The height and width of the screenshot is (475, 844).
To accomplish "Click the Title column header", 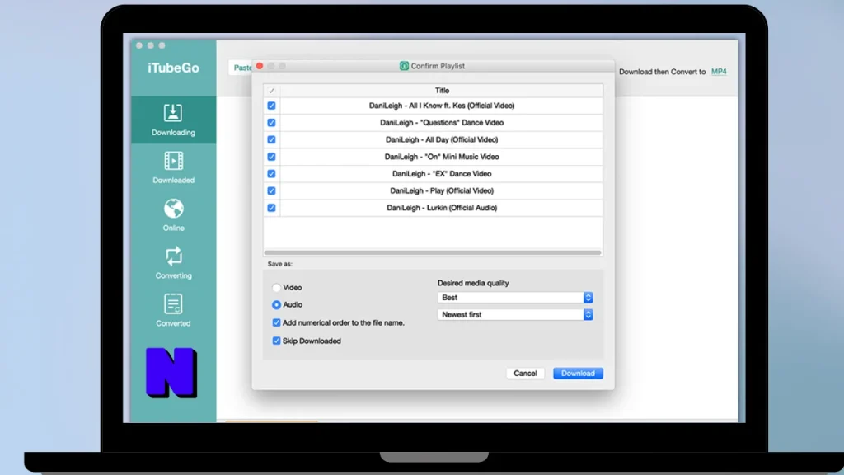I will coord(442,91).
